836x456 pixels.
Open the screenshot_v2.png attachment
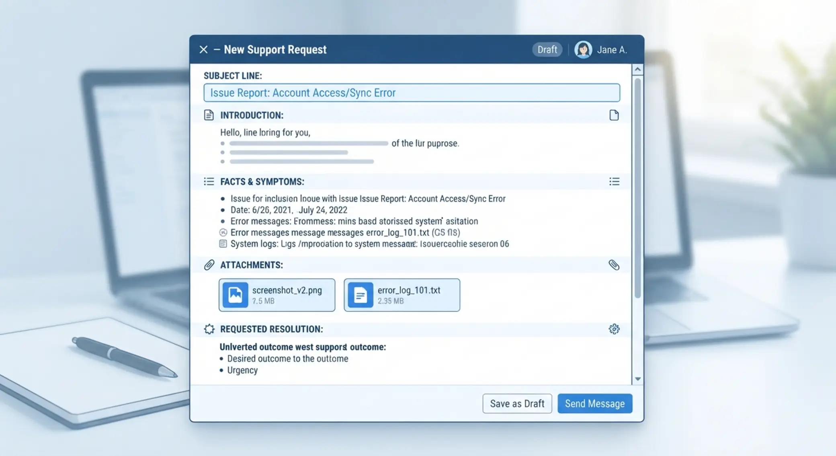point(277,295)
